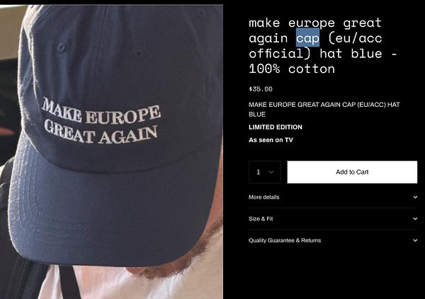Click the quantity selector arrow icon
Image resolution: width=425 pixels, height=299 pixels.
tap(271, 172)
